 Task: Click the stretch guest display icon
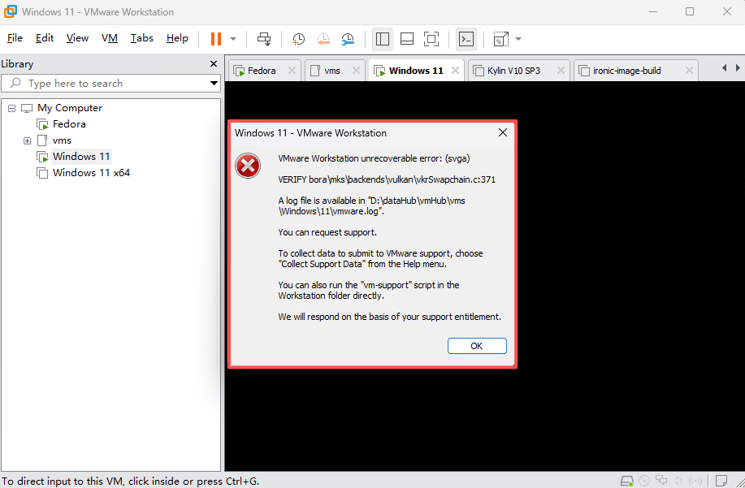click(x=500, y=39)
